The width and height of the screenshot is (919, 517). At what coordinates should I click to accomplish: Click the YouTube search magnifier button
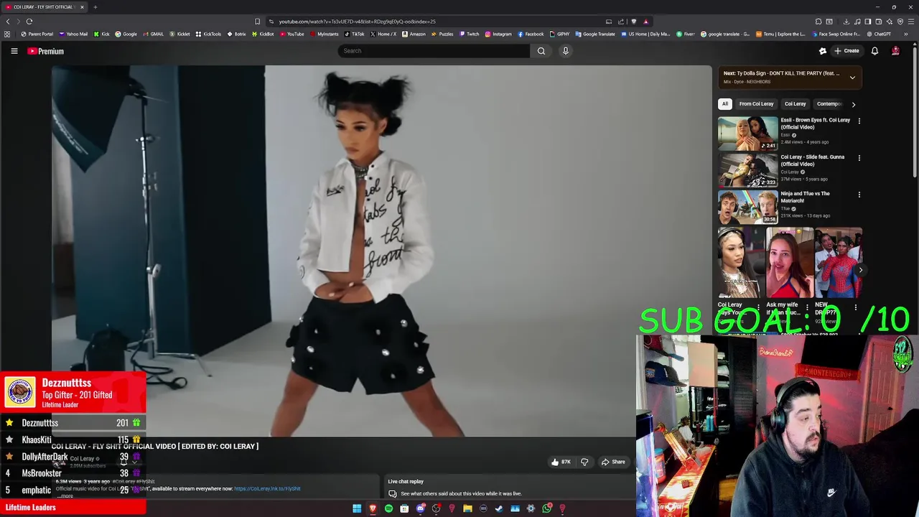click(x=541, y=51)
